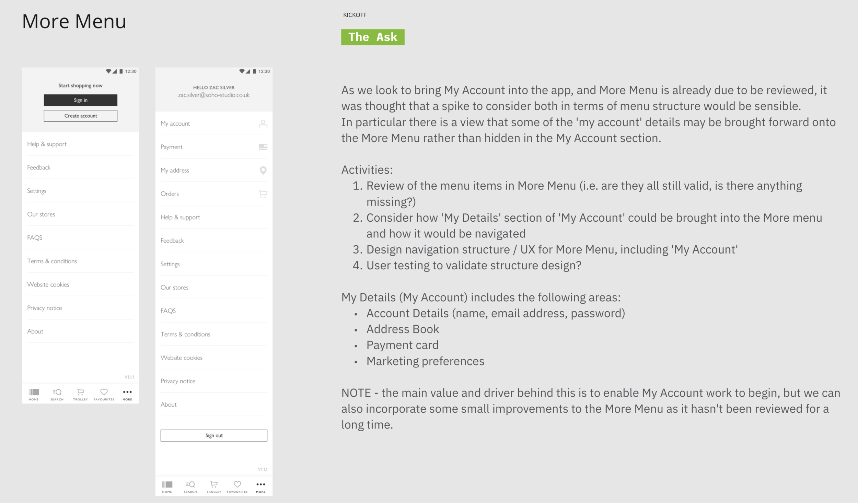Select Terms & conditions in signed-out menu

tap(52, 261)
